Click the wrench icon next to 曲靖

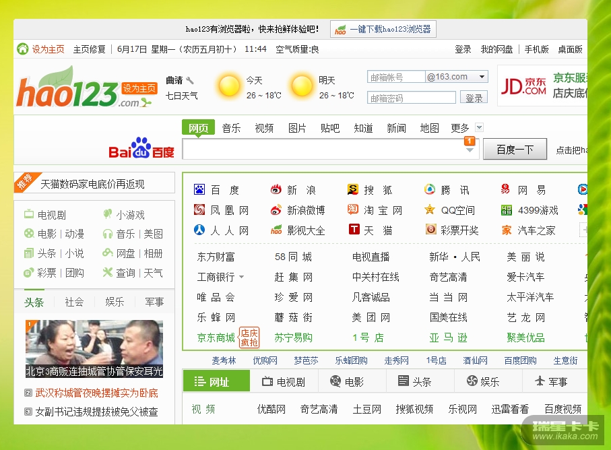(x=190, y=80)
